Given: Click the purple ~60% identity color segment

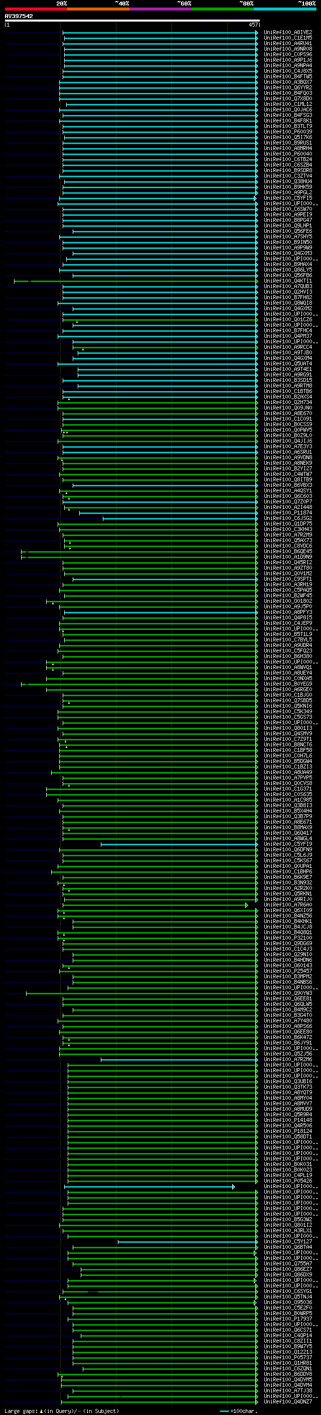Looking at the screenshot, I should 161,9.
